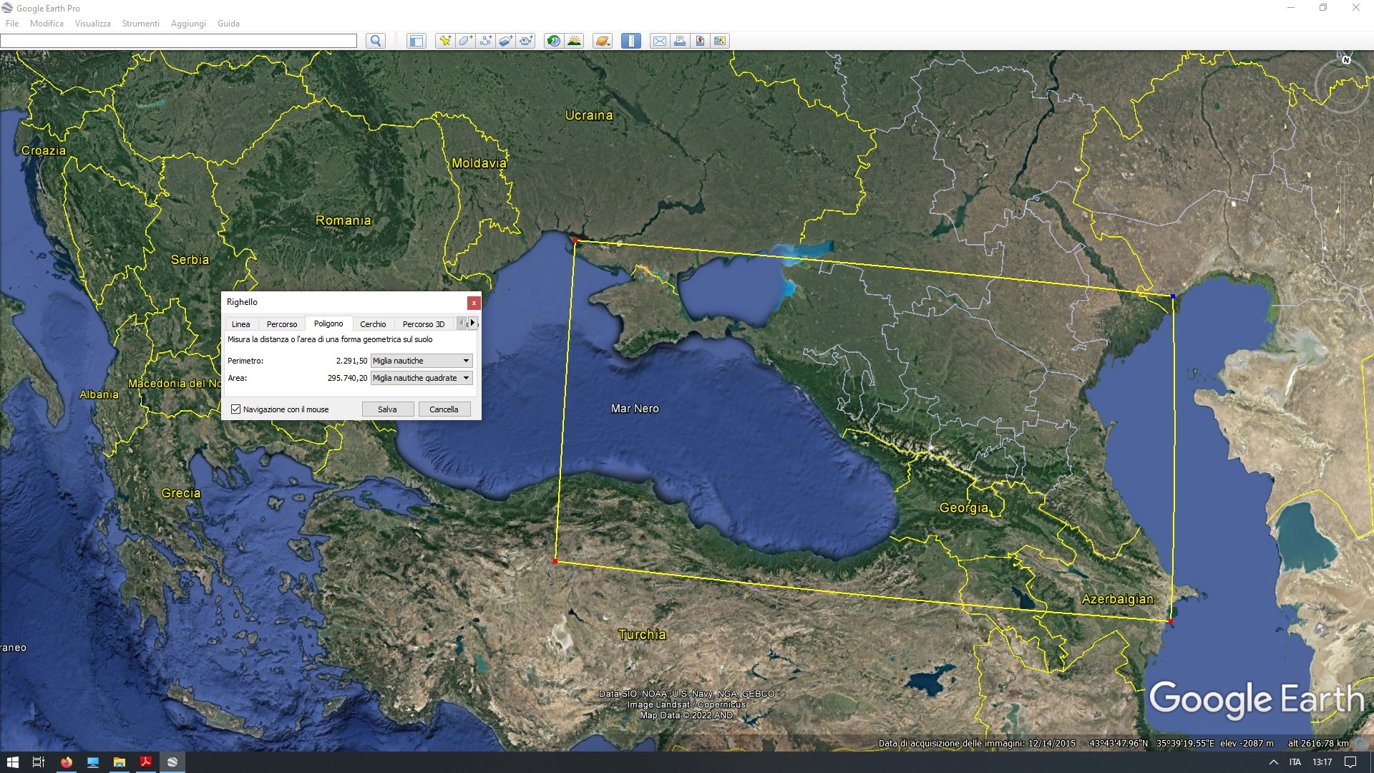
Task: Add a path with the toolbar icon
Action: pos(485,41)
